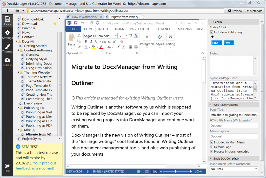Viewport: 266px width, 178px height.
Task: Open Insert Break Before Document dropdown
Action: 234,169
